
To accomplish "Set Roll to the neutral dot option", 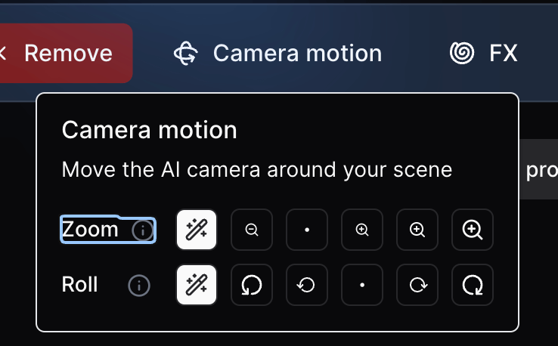I will 362,286.
